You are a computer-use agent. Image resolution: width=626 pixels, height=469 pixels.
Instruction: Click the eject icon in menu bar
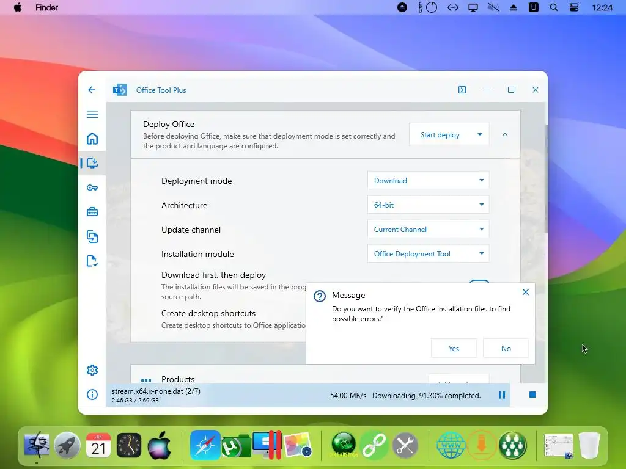[x=514, y=7]
